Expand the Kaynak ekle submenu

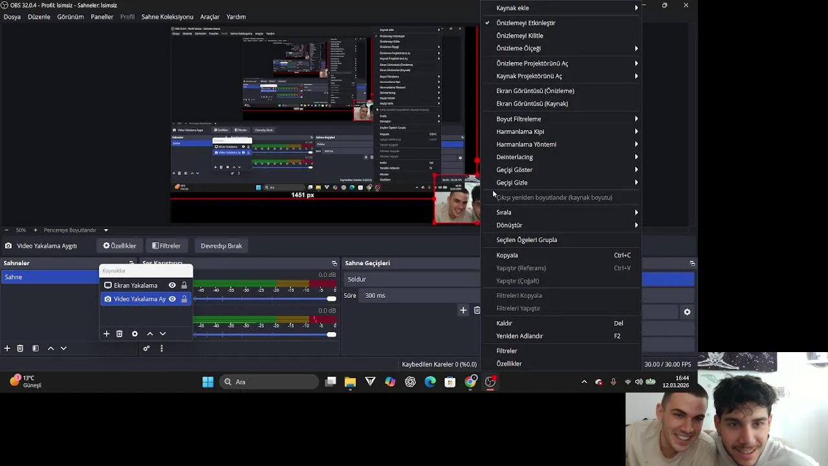tap(561, 8)
